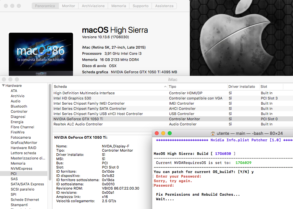This screenshot has height=209, width=293.
Task: Select Energia in the sidebar
Action: [x=17, y=122]
